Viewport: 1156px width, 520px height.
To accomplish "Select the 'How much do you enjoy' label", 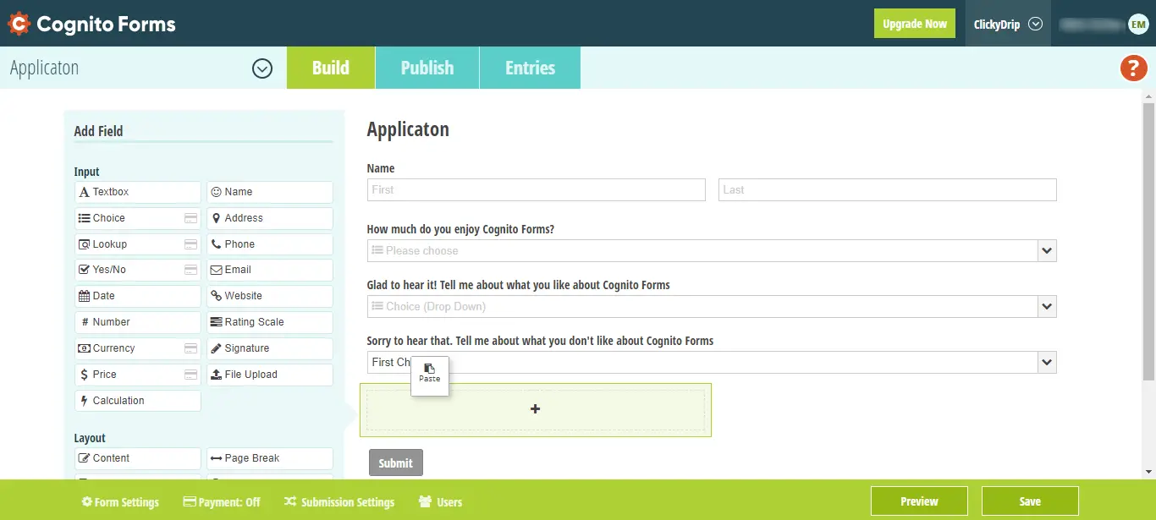I will coord(460,229).
